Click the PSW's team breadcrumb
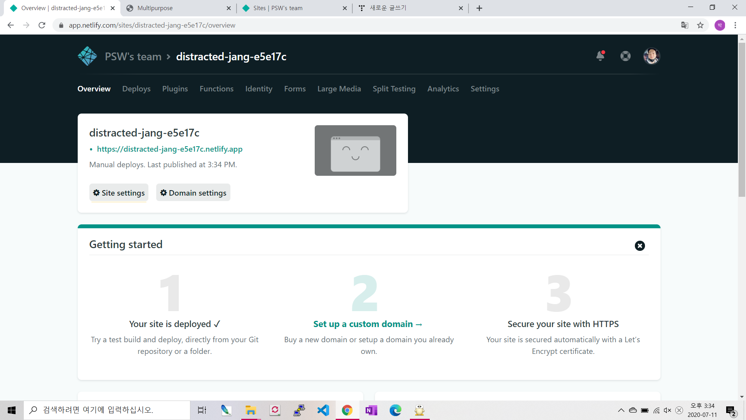 tap(133, 57)
